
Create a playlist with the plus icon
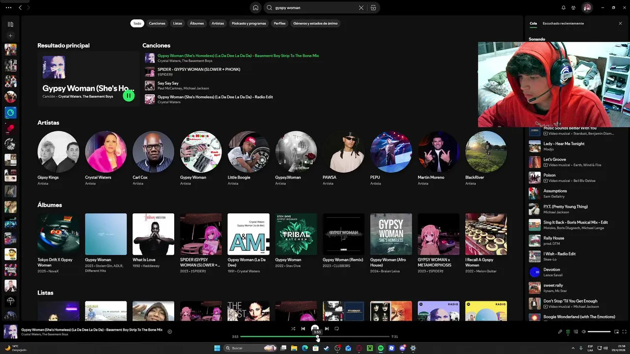10,35
